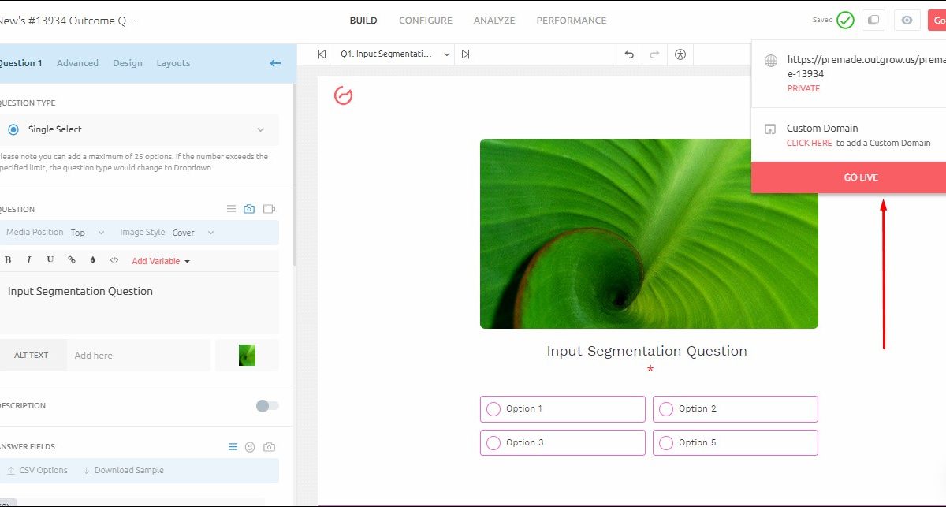The width and height of the screenshot is (946, 507).
Task: Open the accessibility icon in the toolbar
Action: coord(680,54)
